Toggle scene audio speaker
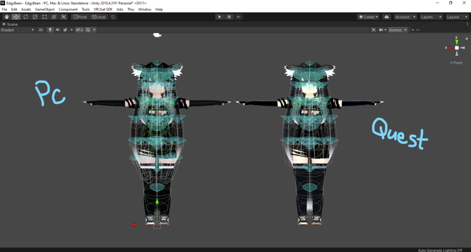The height and width of the screenshot is (252, 471). (58, 30)
